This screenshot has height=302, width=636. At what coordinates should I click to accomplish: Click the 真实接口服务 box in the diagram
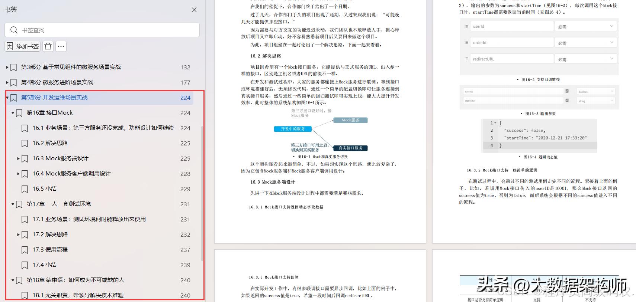[x=350, y=148]
